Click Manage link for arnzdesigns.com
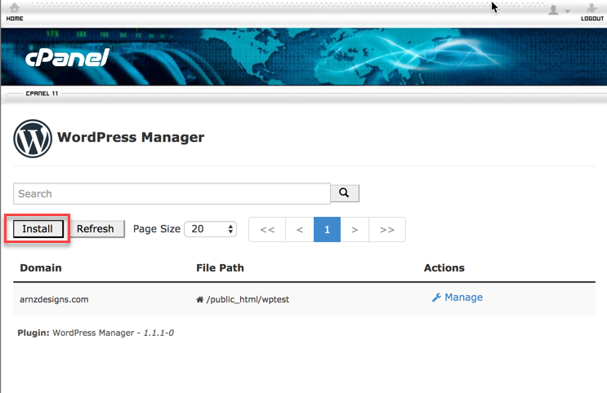 [x=463, y=297]
